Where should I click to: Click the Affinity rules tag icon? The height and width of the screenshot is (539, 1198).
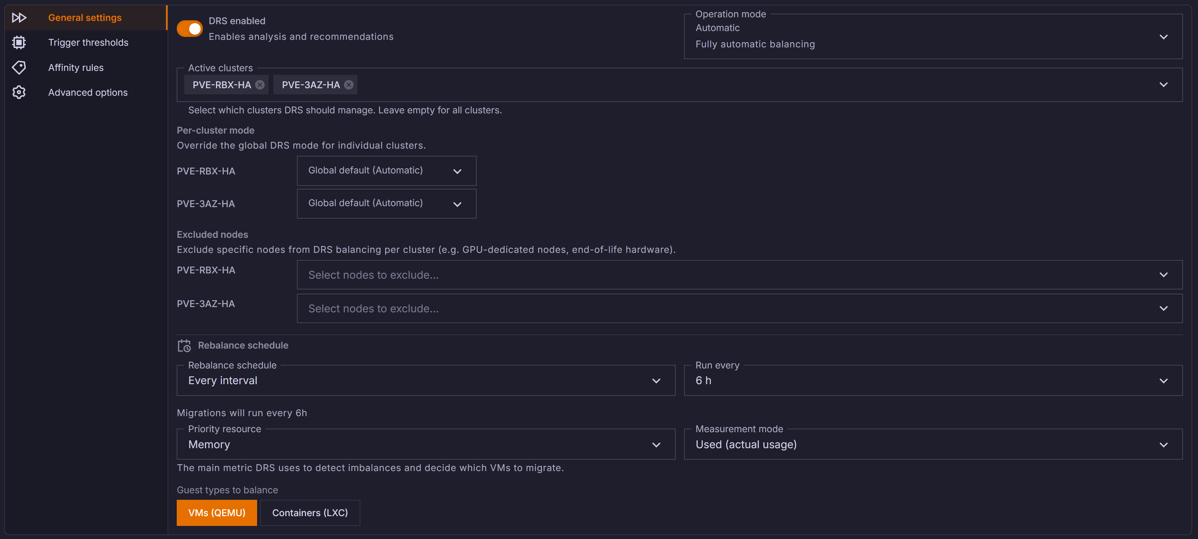click(x=19, y=67)
